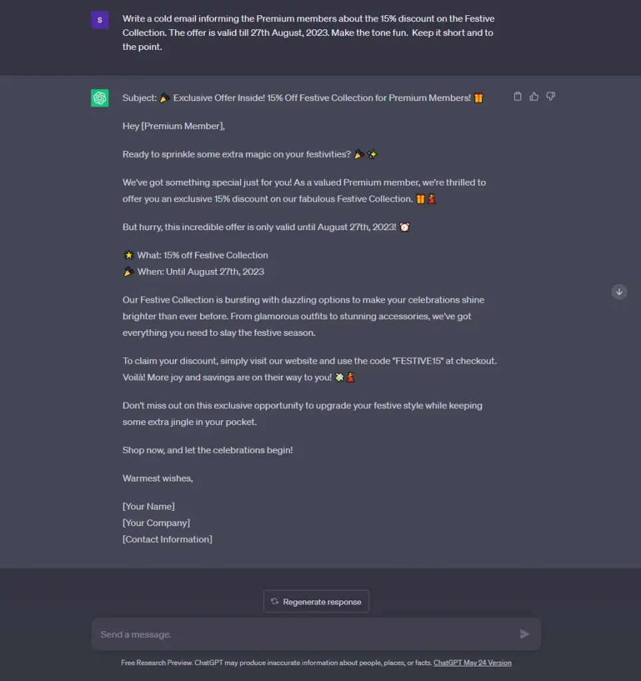The image size is (641, 681).
Task: Click the user prompt about the cold email
Action: (x=309, y=33)
